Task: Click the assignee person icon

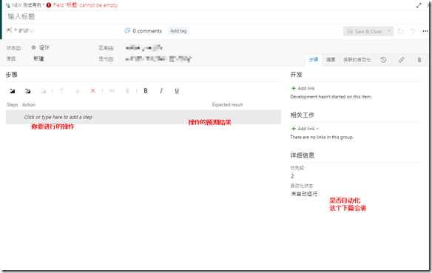Action: tap(9, 30)
